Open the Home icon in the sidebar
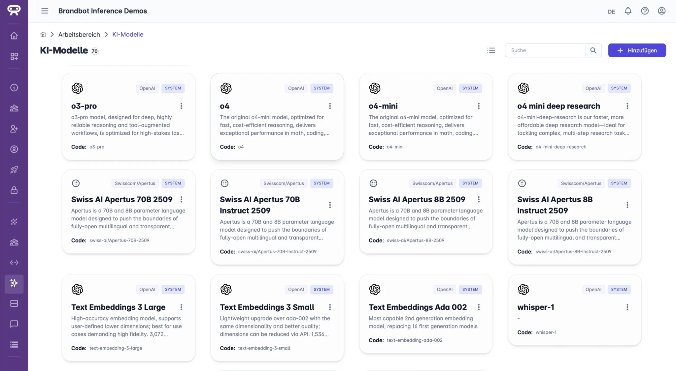The width and height of the screenshot is (676, 371). point(14,36)
